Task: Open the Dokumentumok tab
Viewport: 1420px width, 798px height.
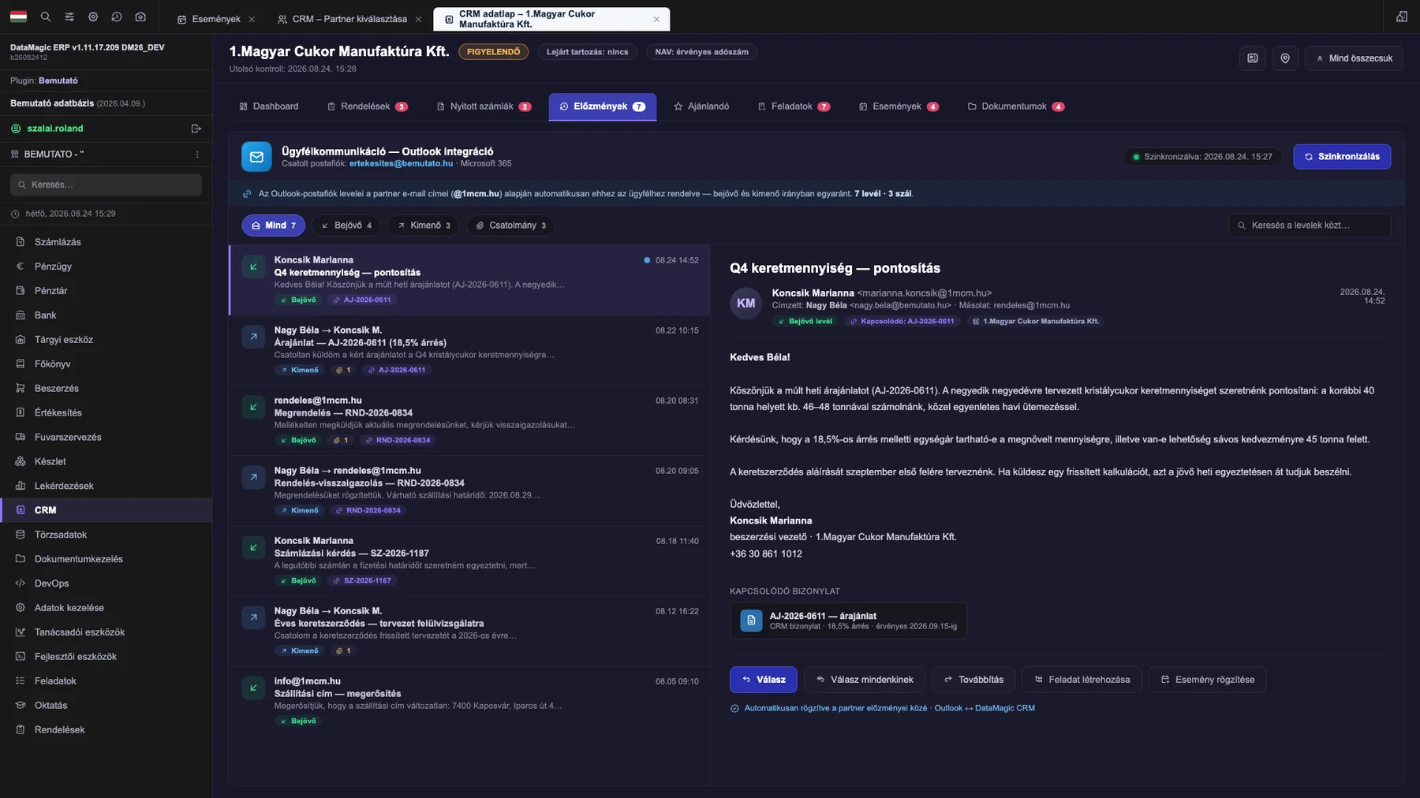Action: [x=1016, y=106]
